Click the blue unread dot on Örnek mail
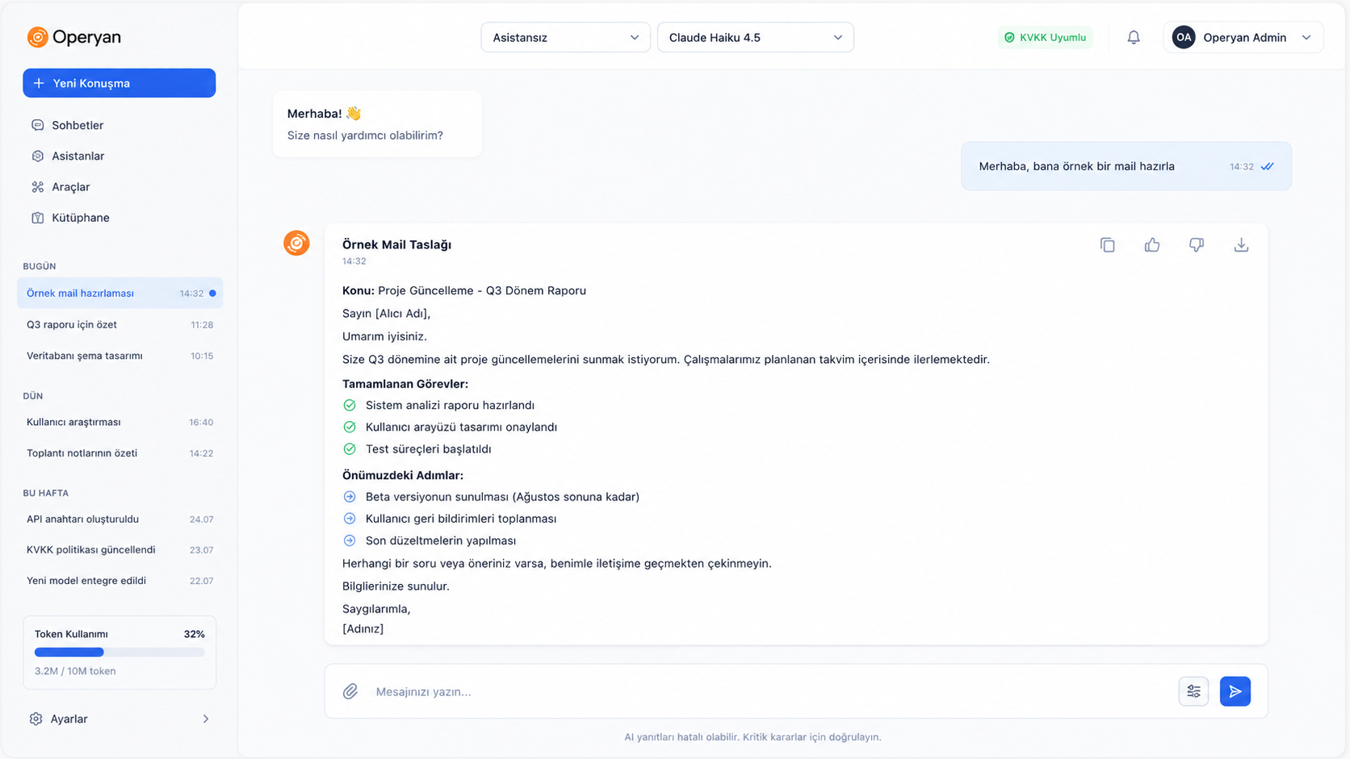Image resolution: width=1350 pixels, height=759 pixels. pyautogui.click(x=212, y=294)
